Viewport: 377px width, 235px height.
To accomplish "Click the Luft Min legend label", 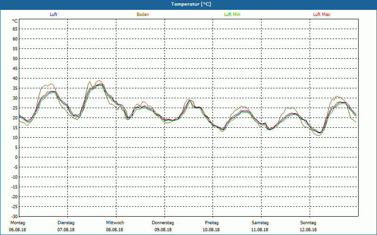I will (232, 15).
